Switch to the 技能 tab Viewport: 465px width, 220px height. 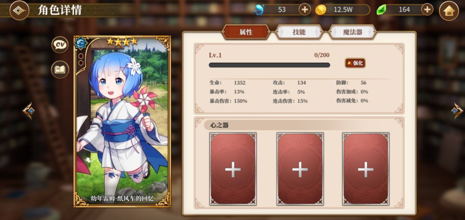coord(299,32)
